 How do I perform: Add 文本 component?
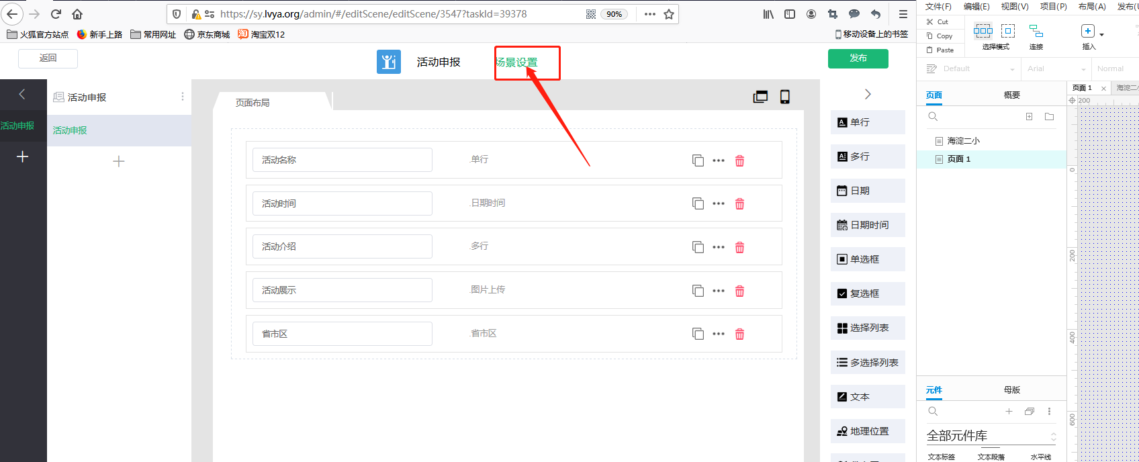pyautogui.click(x=868, y=397)
